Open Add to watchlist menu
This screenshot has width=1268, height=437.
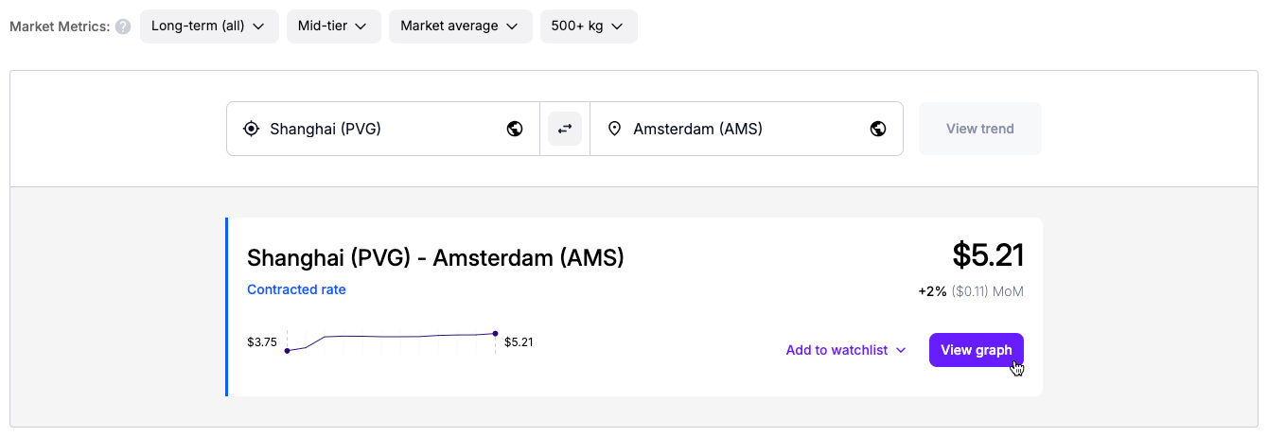coord(846,350)
